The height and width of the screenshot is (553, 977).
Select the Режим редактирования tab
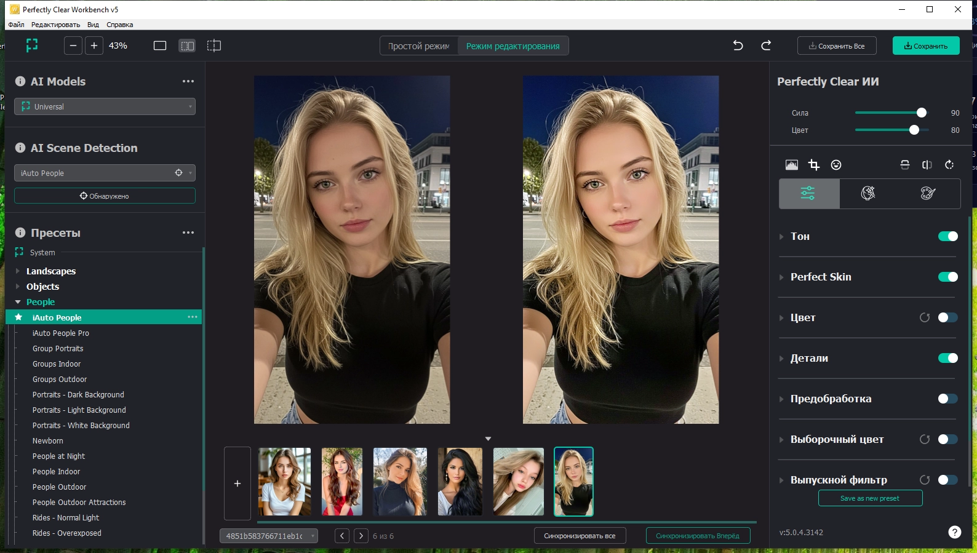[x=513, y=46]
